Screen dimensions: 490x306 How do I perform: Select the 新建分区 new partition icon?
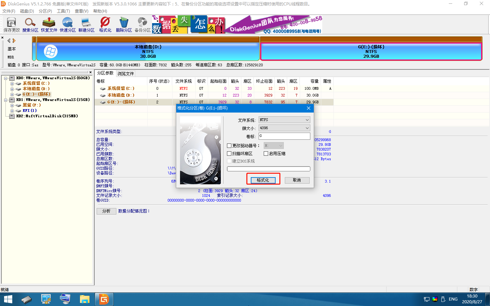(x=86, y=25)
